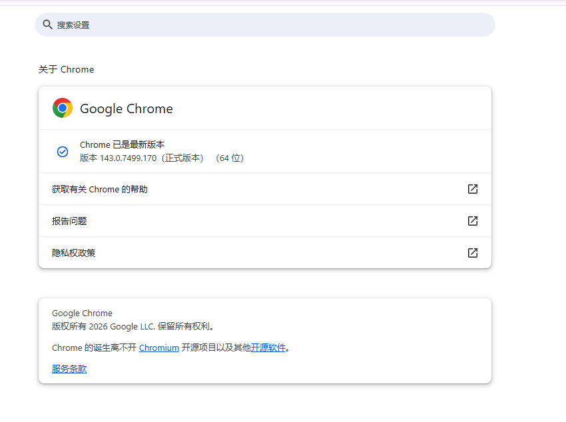Open the 隐私权政策 row label
Viewport: 566px width, 422px height.
(x=73, y=253)
